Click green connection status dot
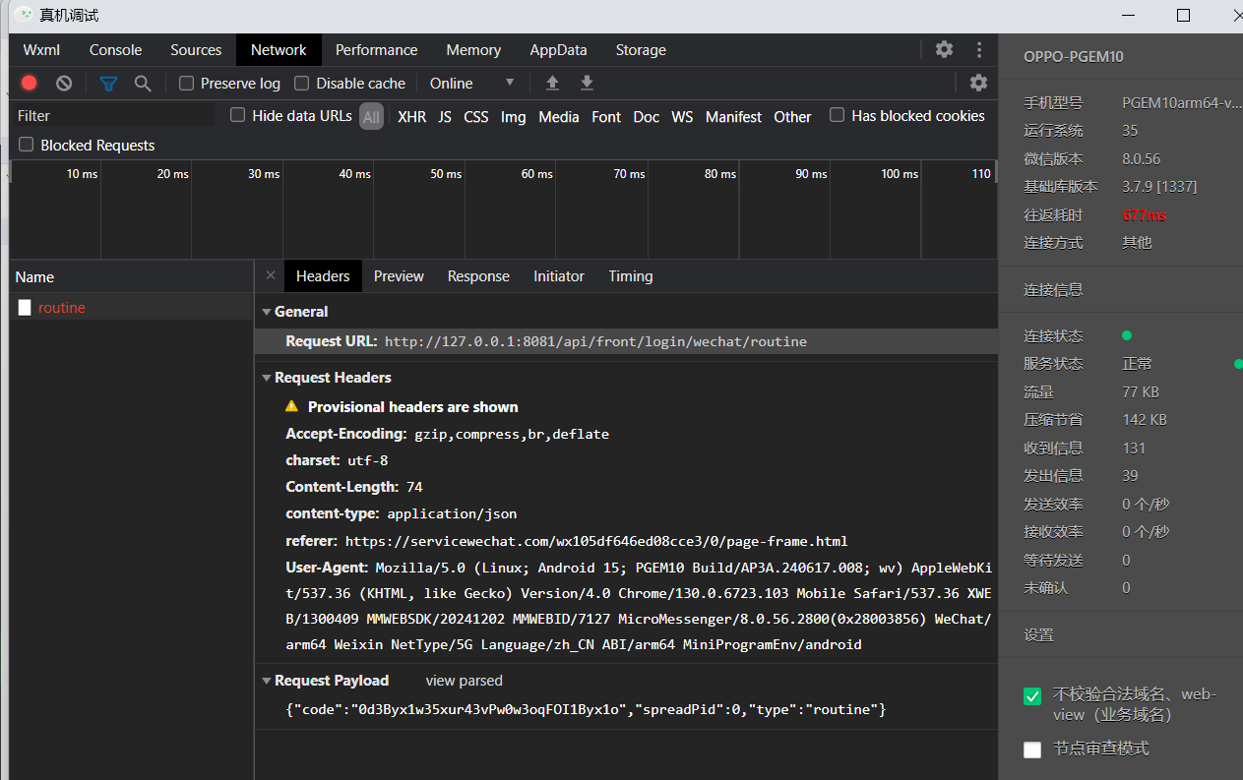The image size is (1243, 780). pos(1127,335)
